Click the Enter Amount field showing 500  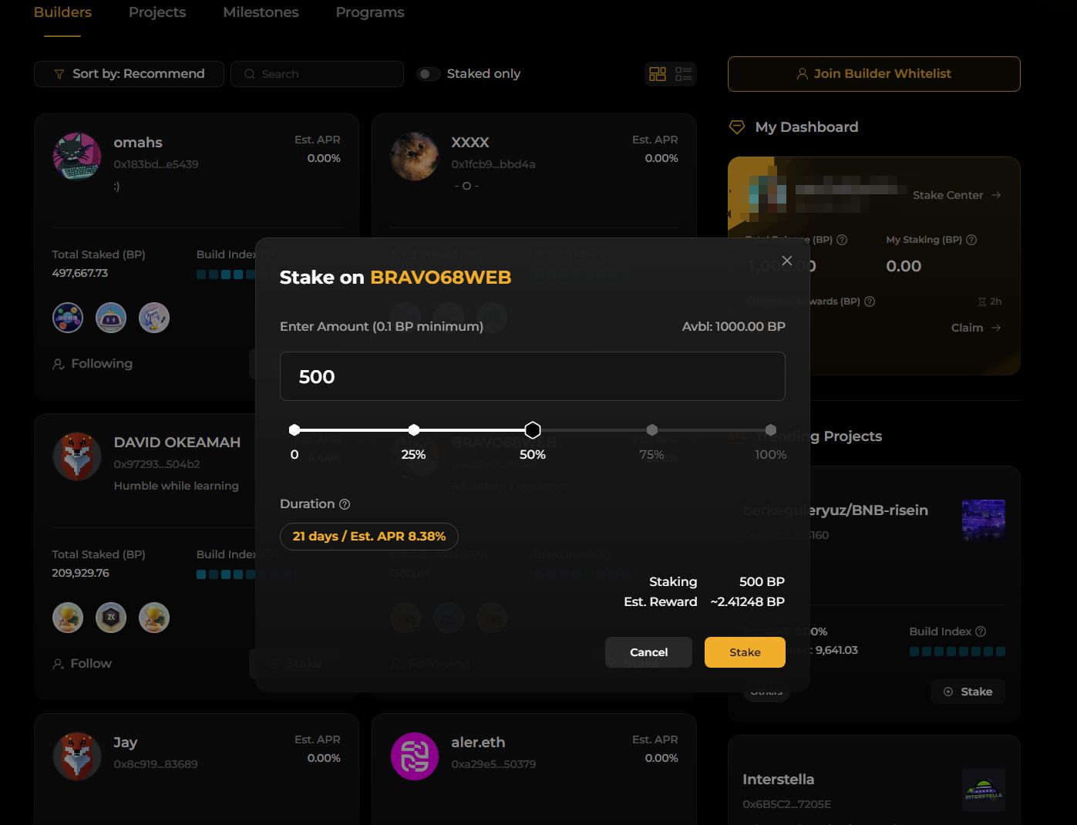coord(533,376)
